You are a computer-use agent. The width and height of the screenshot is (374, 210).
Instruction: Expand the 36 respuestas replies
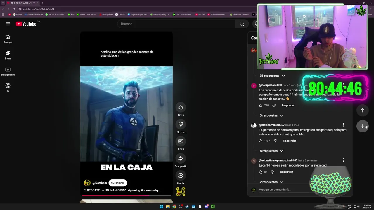[x=272, y=76]
